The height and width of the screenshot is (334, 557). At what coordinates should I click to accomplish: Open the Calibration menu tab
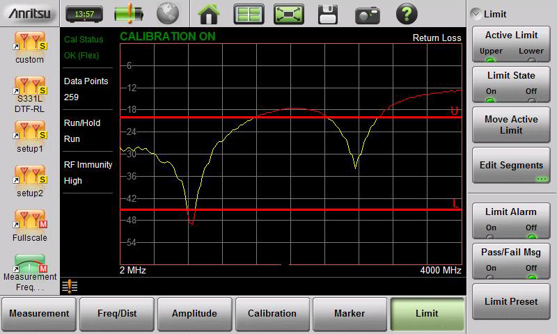[272, 314]
